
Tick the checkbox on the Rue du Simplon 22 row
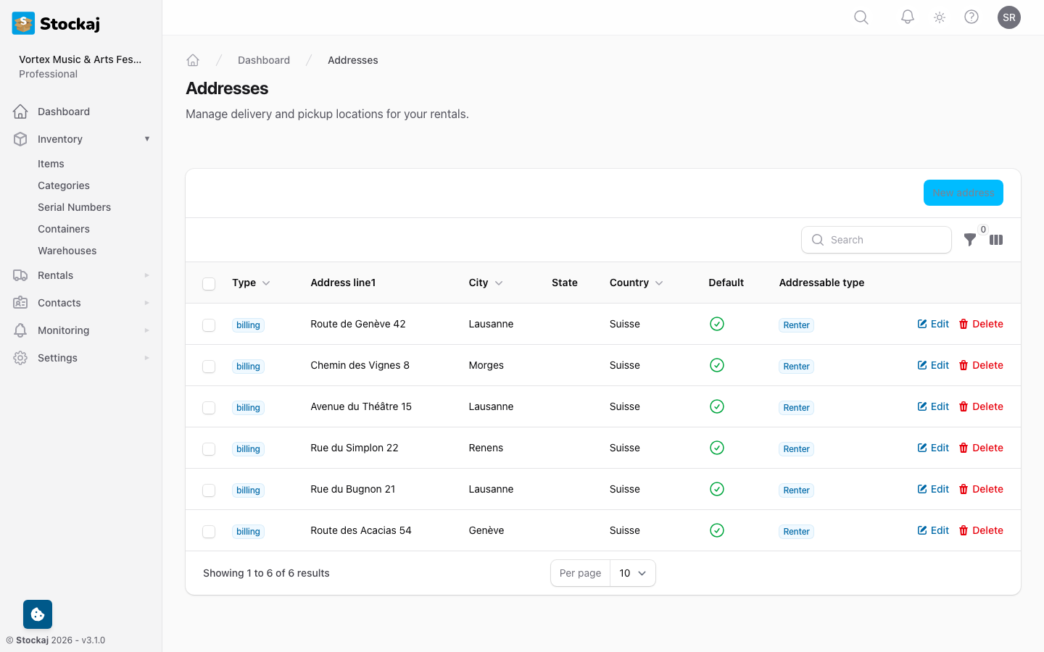coord(209,448)
